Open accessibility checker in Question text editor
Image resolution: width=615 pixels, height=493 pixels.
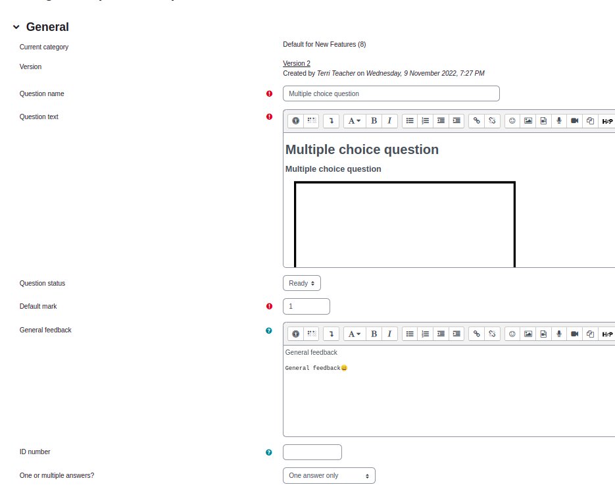point(296,121)
